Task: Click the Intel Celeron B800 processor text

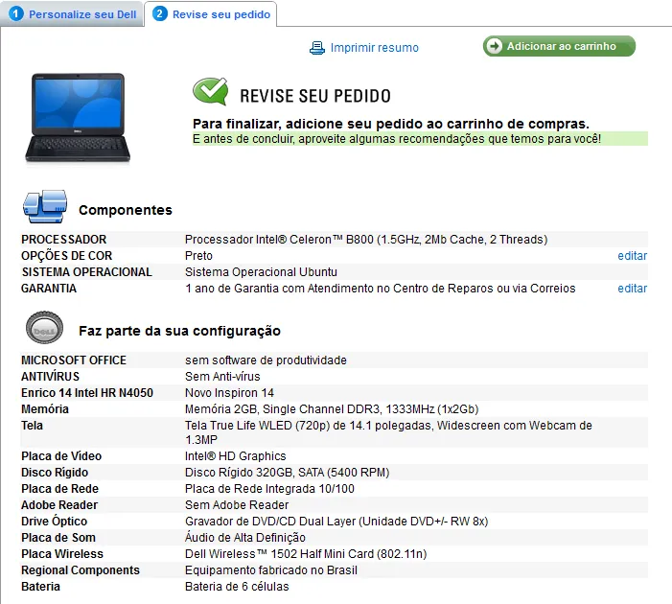Action: [366, 240]
